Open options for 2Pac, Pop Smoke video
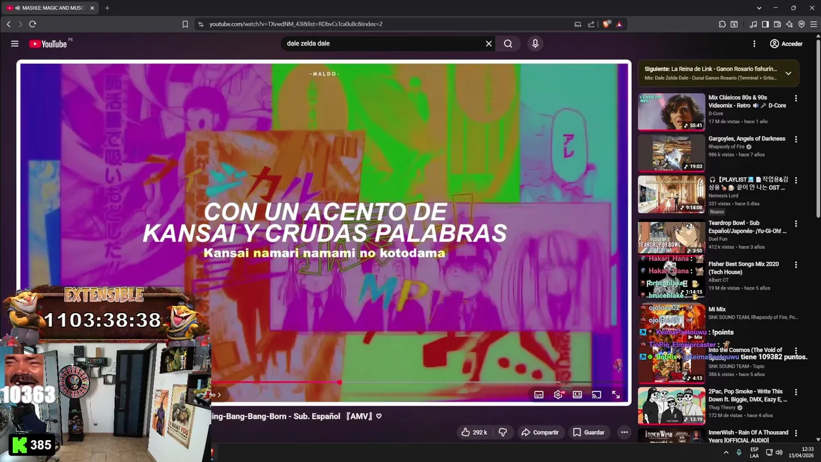The width and height of the screenshot is (821, 462). (796, 392)
